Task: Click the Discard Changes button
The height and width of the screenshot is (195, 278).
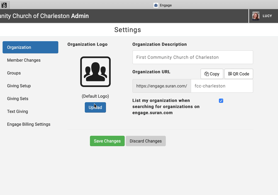Action: click(x=146, y=141)
